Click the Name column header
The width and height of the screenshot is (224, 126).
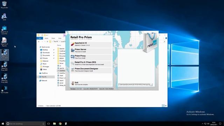coord(59,45)
